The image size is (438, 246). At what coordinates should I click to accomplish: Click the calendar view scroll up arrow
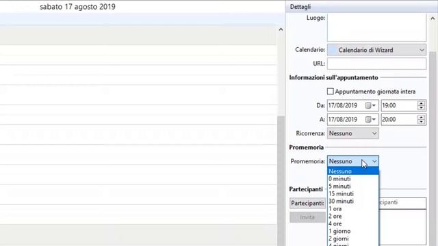click(x=281, y=29)
